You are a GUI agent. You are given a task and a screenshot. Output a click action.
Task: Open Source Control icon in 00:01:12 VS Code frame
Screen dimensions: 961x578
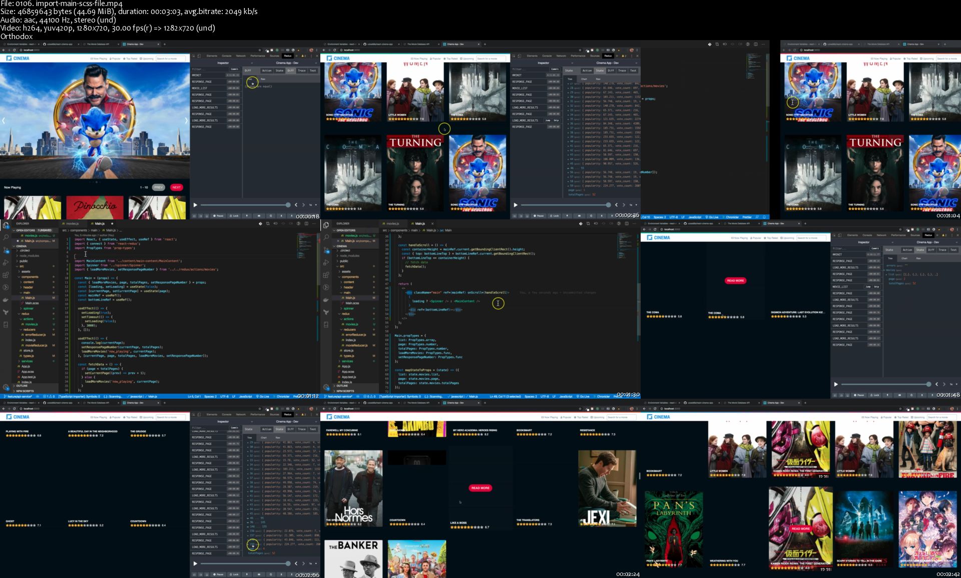pos(6,250)
